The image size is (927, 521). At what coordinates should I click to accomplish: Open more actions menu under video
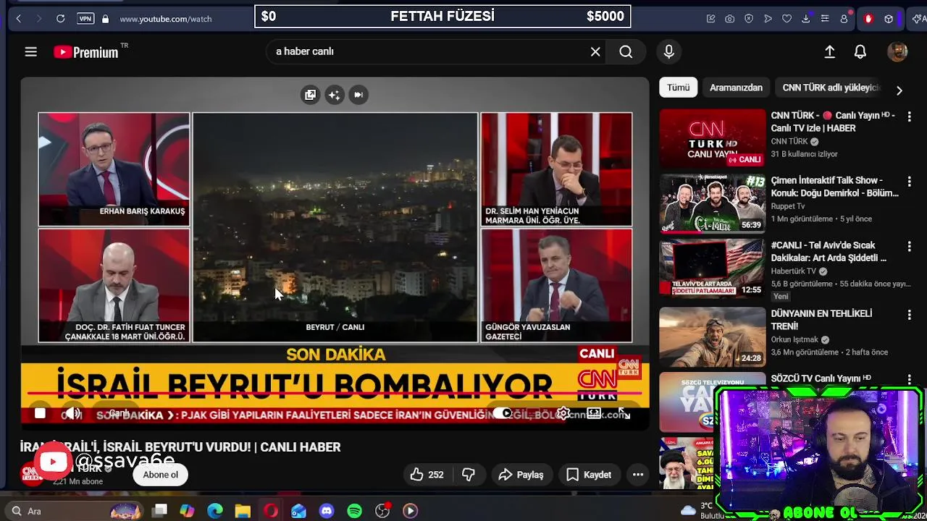tap(638, 475)
